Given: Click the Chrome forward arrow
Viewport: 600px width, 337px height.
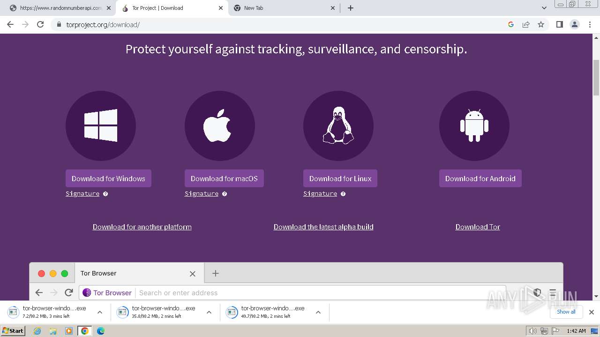Looking at the screenshot, I should click(25, 24).
